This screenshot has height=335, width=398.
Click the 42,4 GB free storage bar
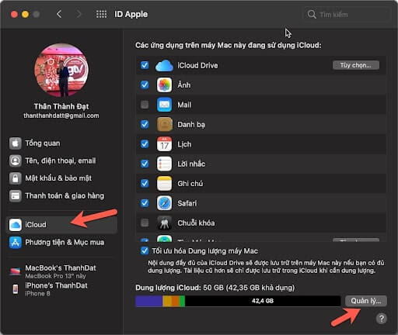(263, 301)
